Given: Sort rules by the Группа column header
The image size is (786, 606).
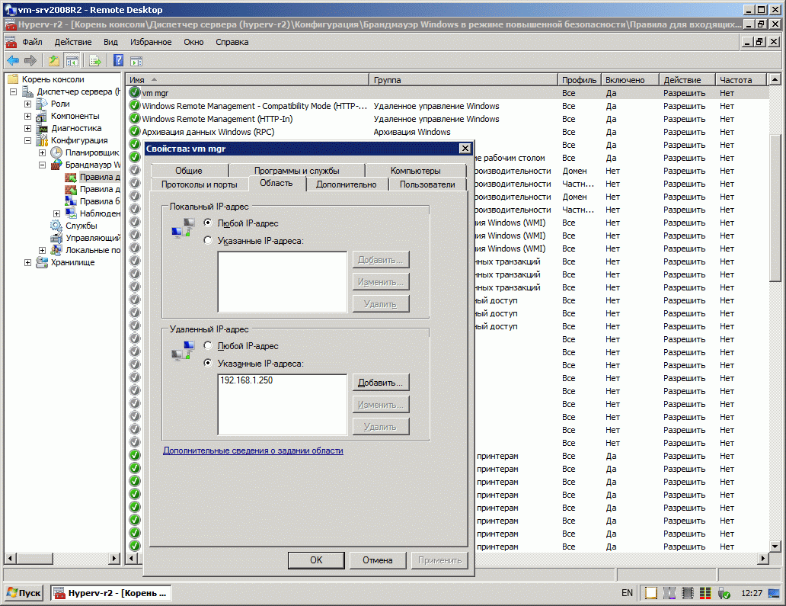Looking at the screenshot, I should tap(464, 80).
